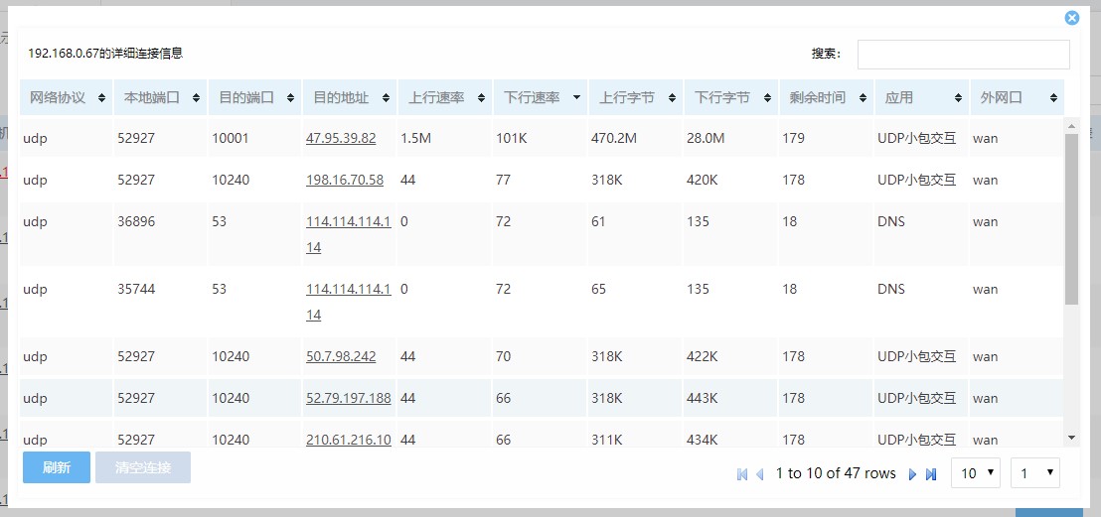Screen dimensions: 1101x517
Task: Select 443K download bytes cell
Action: [731, 398]
